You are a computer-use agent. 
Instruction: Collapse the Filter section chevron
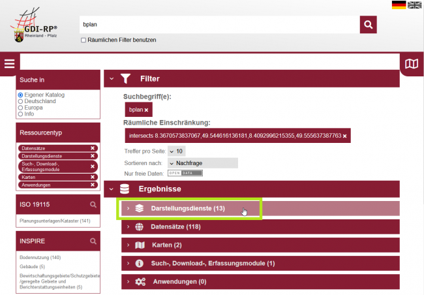(x=112, y=79)
